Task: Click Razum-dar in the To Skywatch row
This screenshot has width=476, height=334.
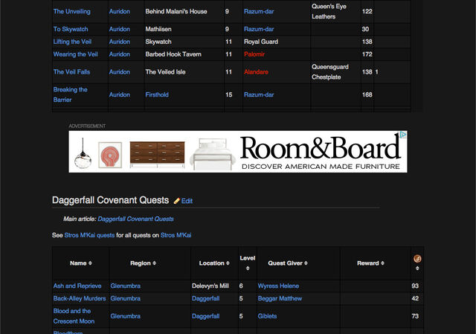Action: click(259, 29)
